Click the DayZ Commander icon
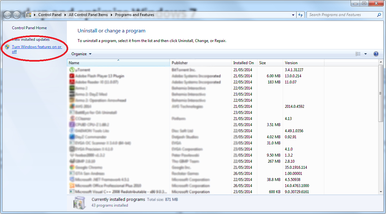386x214 pixels. point(72,137)
